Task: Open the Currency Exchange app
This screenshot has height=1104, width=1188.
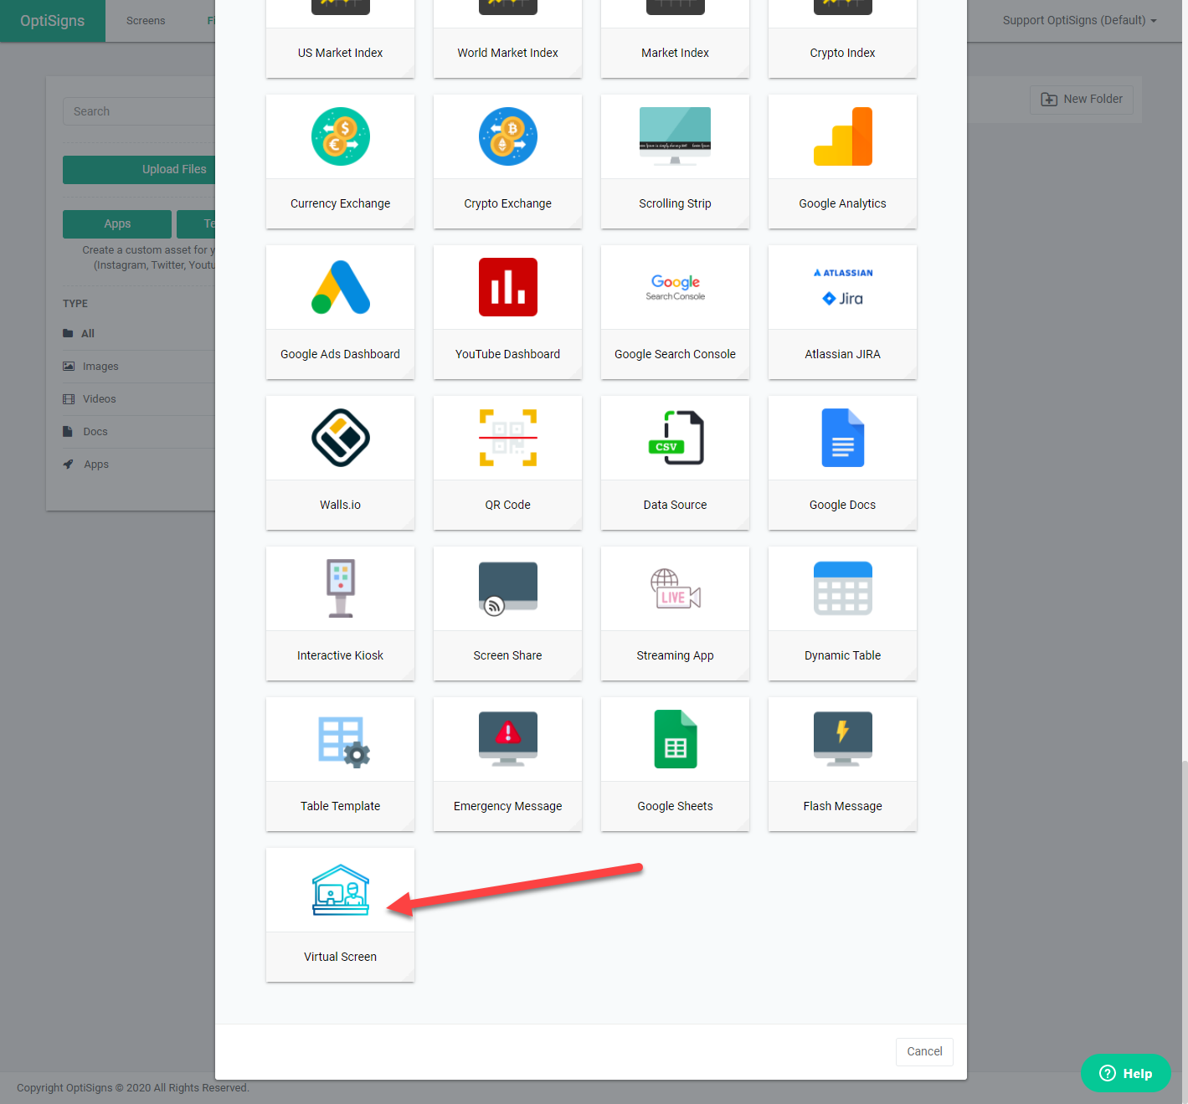Action: pyautogui.click(x=340, y=136)
